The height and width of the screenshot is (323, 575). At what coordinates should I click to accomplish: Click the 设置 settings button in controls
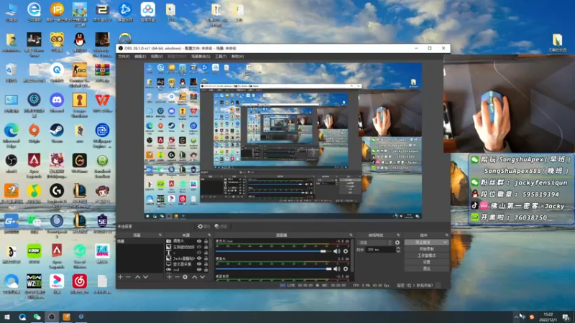point(426,262)
